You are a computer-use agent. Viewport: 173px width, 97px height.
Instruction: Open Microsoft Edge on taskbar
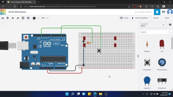pyautogui.click(x=95, y=94)
